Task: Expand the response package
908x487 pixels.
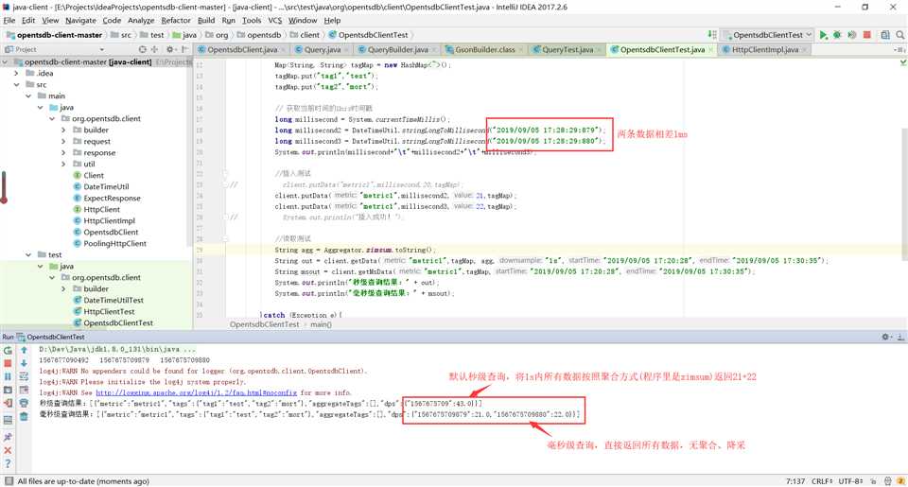Action: click(x=63, y=153)
